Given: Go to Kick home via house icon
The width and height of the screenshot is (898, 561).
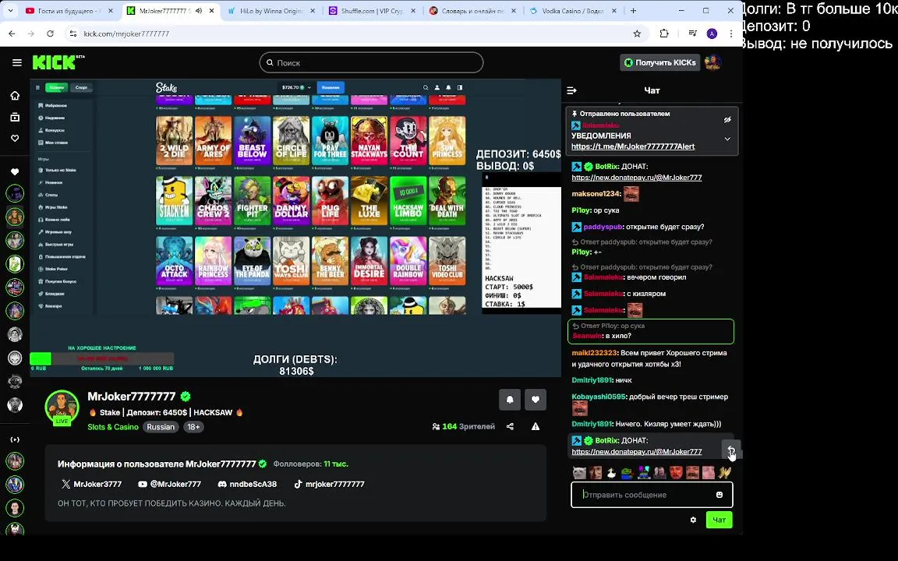Looking at the screenshot, I should [15, 96].
